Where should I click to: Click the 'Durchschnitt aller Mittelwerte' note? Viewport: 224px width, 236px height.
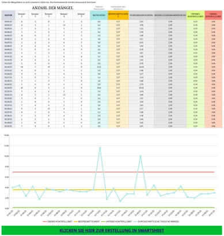(x=118, y=8)
